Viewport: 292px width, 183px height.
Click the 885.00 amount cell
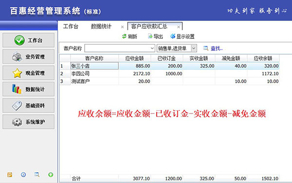135,66
